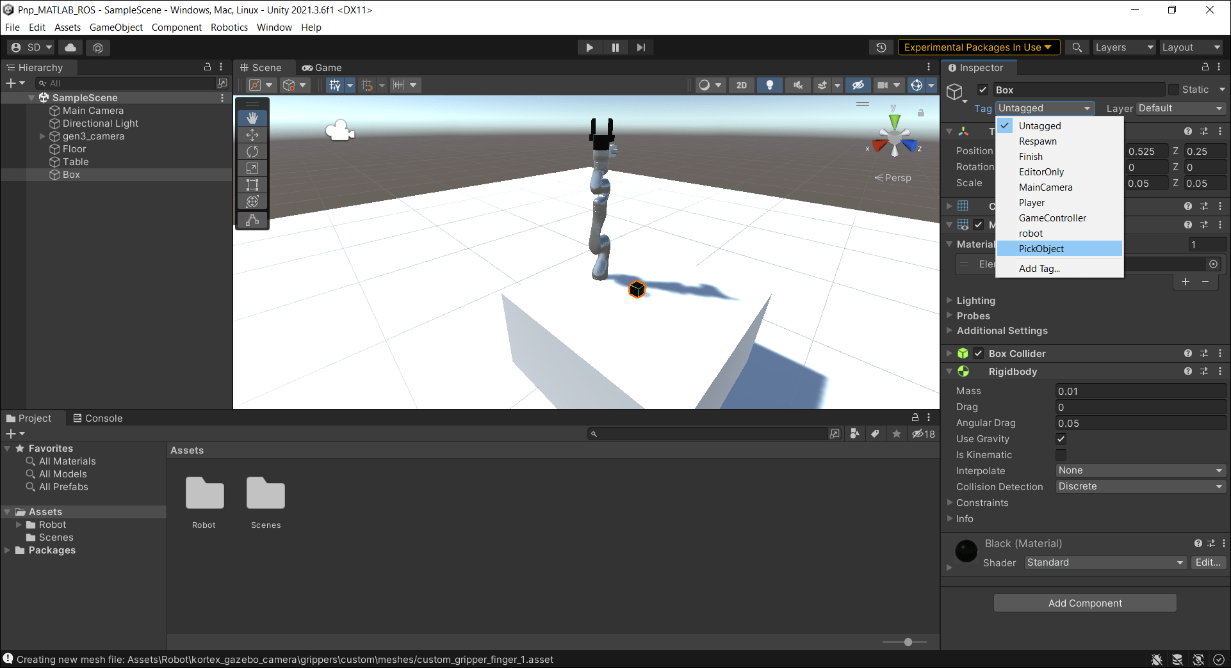This screenshot has height=668, width=1231.
Task: Add material element with plus button
Action: [x=1186, y=282]
